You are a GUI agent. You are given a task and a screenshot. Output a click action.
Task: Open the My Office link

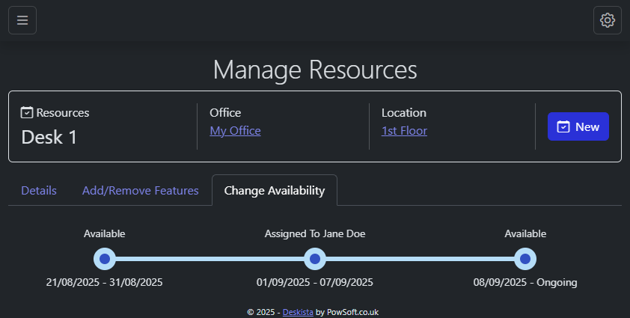pos(235,131)
